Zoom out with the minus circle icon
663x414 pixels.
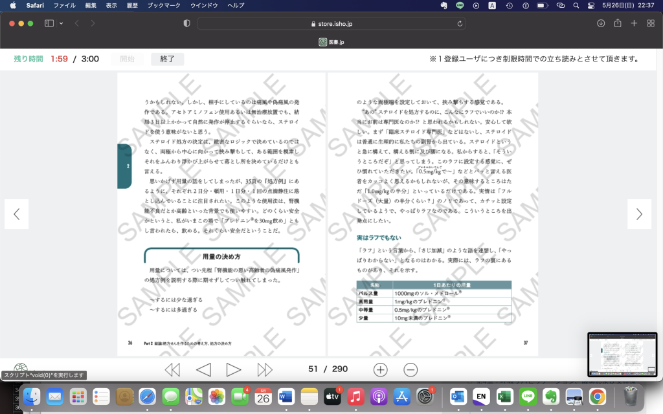(x=410, y=369)
